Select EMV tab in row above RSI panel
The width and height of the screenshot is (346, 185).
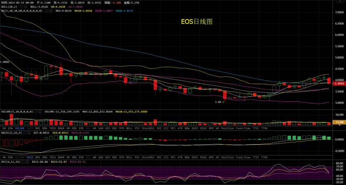point(81,157)
